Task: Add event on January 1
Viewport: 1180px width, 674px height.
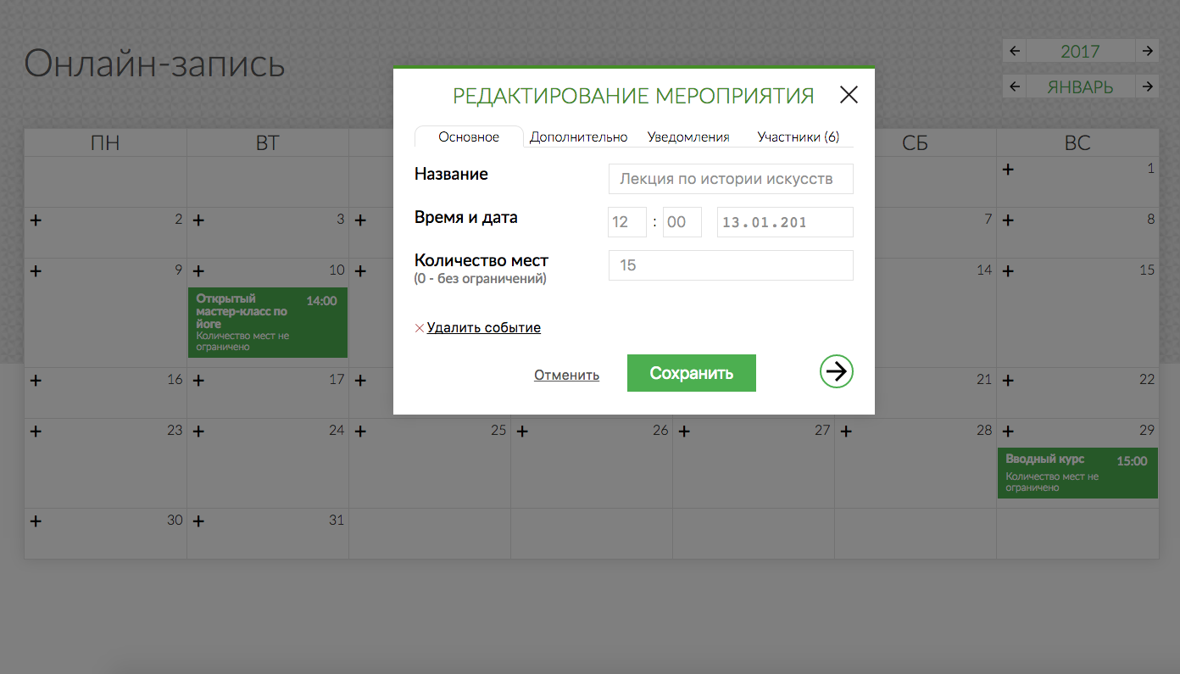Action: (1008, 170)
